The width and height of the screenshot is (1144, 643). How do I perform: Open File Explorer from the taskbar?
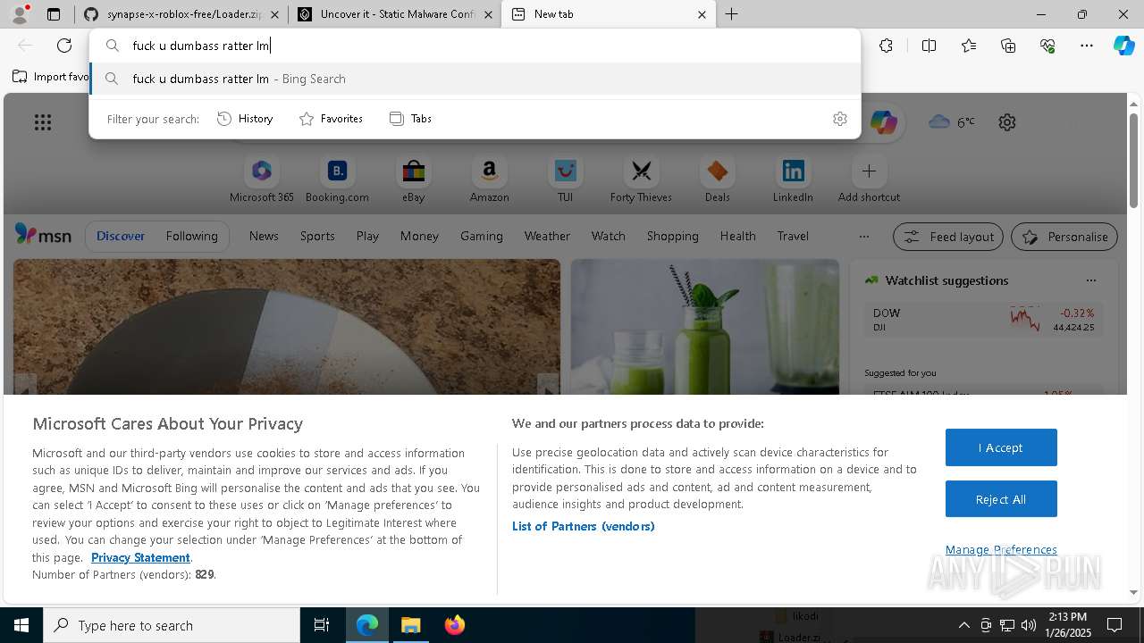(x=411, y=625)
